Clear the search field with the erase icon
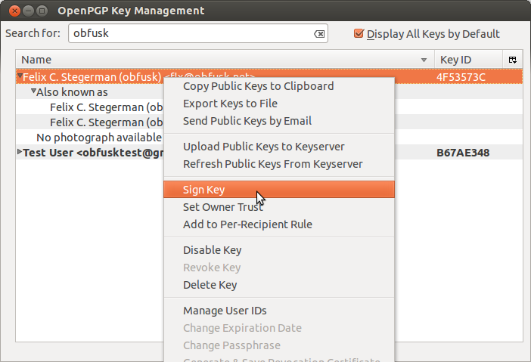 (x=319, y=34)
